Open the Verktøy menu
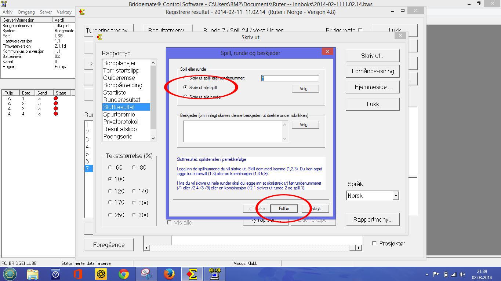Screen dimensions: 501x281 (64, 12)
